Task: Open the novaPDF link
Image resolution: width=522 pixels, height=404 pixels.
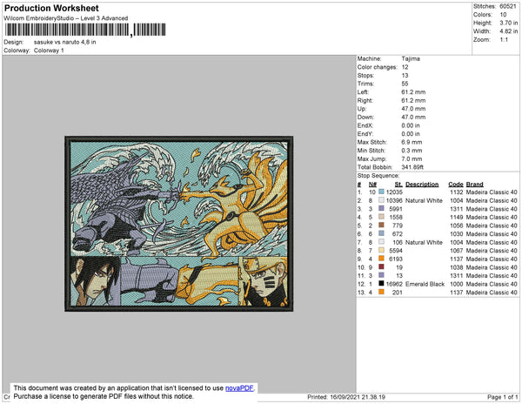Action: pyautogui.click(x=239, y=388)
